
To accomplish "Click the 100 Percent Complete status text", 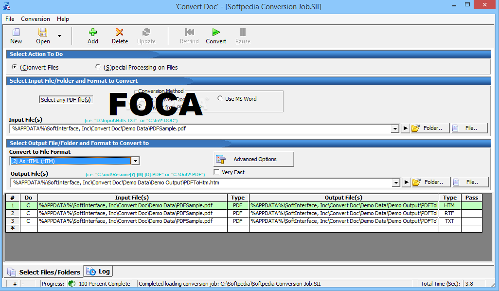I will tap(105, 284).
